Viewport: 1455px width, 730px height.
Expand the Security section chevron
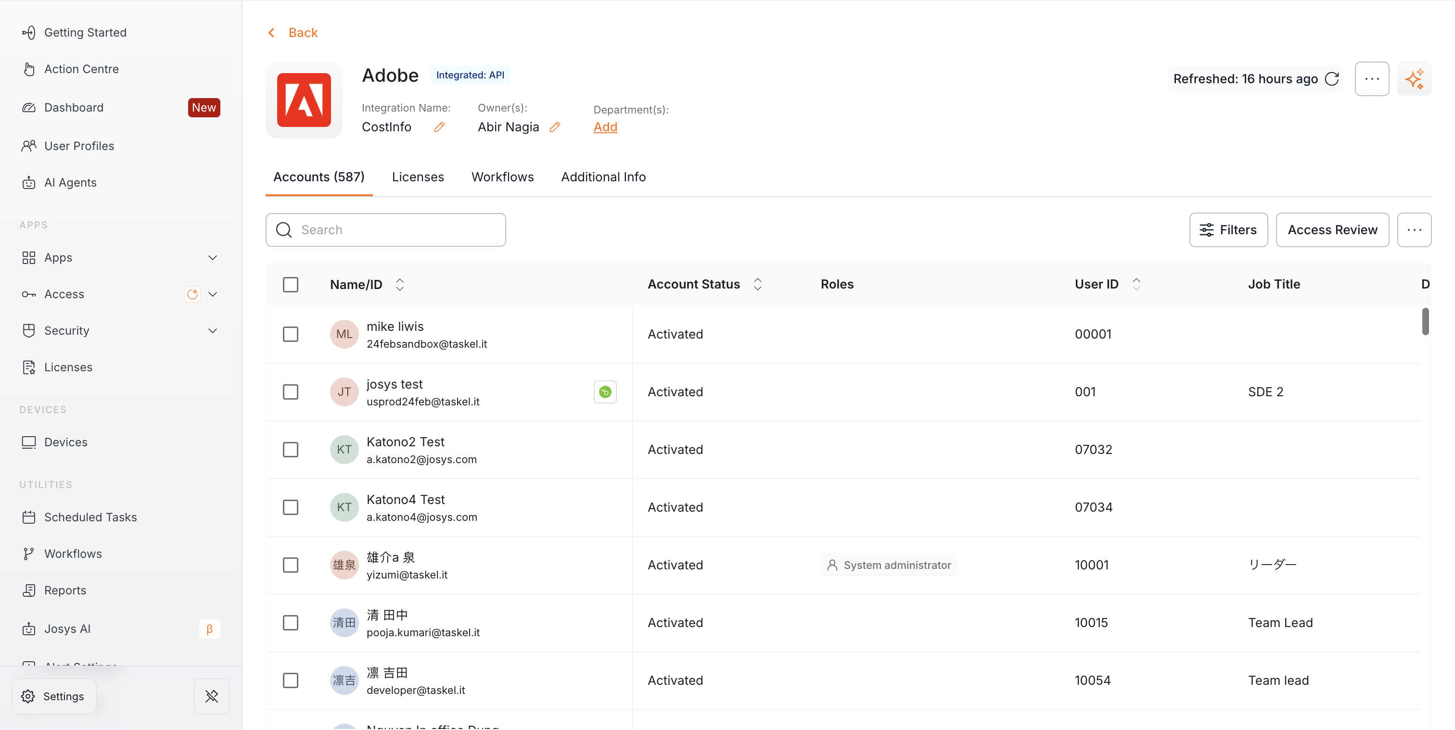pyautogui.click(x=212, y=330)
